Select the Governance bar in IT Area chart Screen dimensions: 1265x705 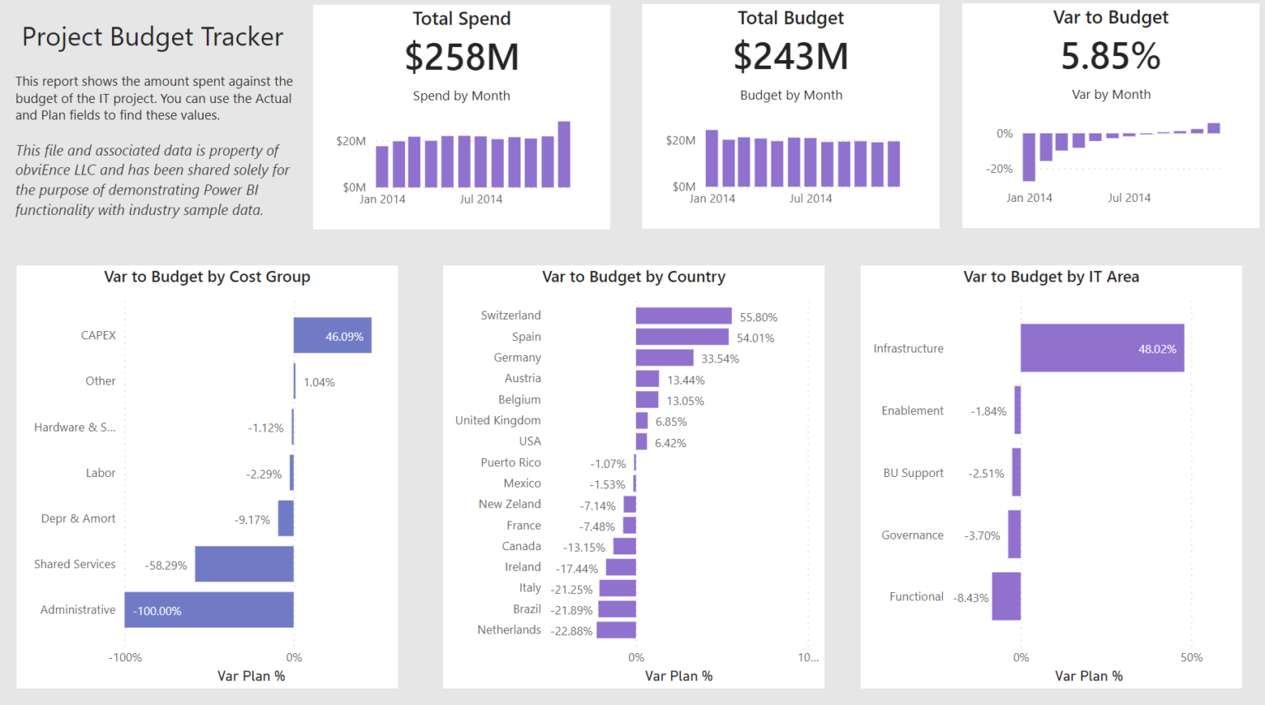pyautogui.click(x=1015, y=535)
